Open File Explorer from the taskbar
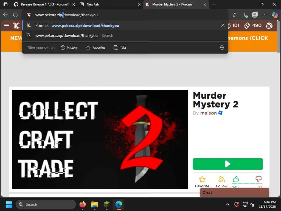Image resolution: width=281 pixels, height=211 pixels. tap(95, 204)
